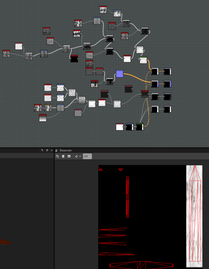209x269 pixels.
Task: Select the output node with violet edge strip
Action: (168, 84)
